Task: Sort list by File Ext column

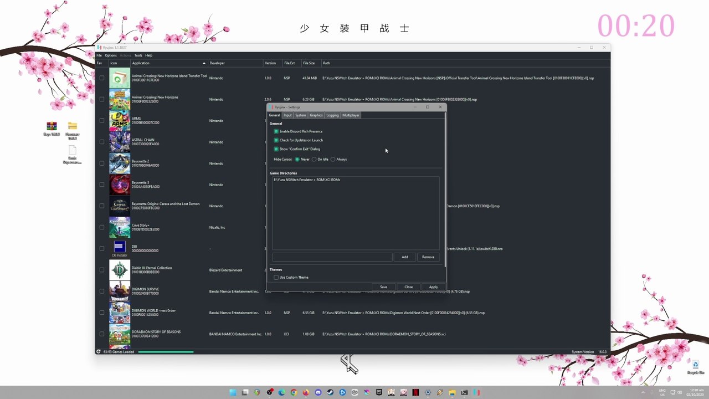Action: [x=292, y=63]
